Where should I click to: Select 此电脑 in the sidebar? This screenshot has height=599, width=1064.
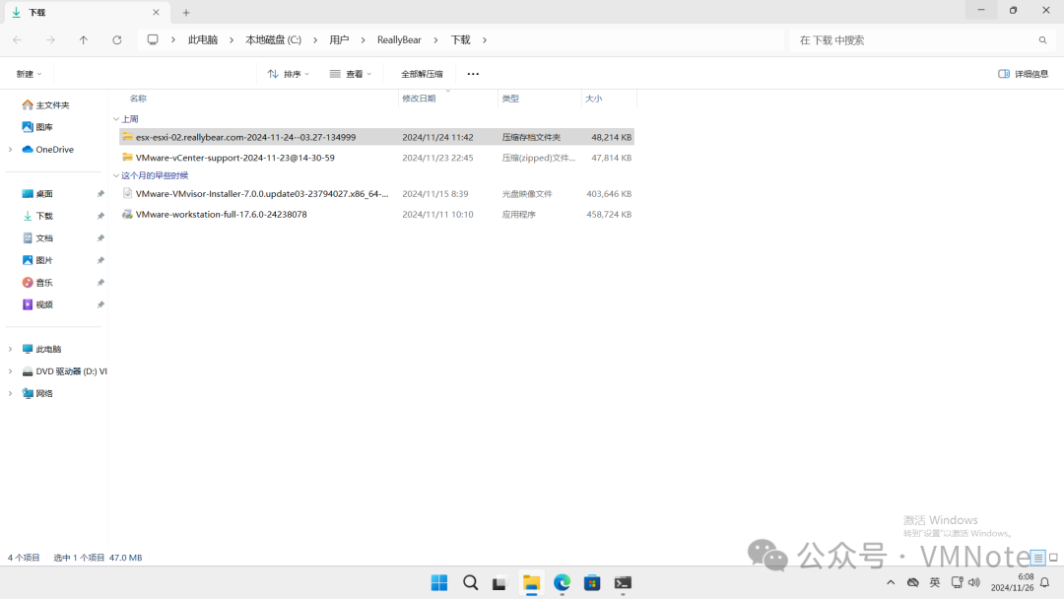click(48, 349)
